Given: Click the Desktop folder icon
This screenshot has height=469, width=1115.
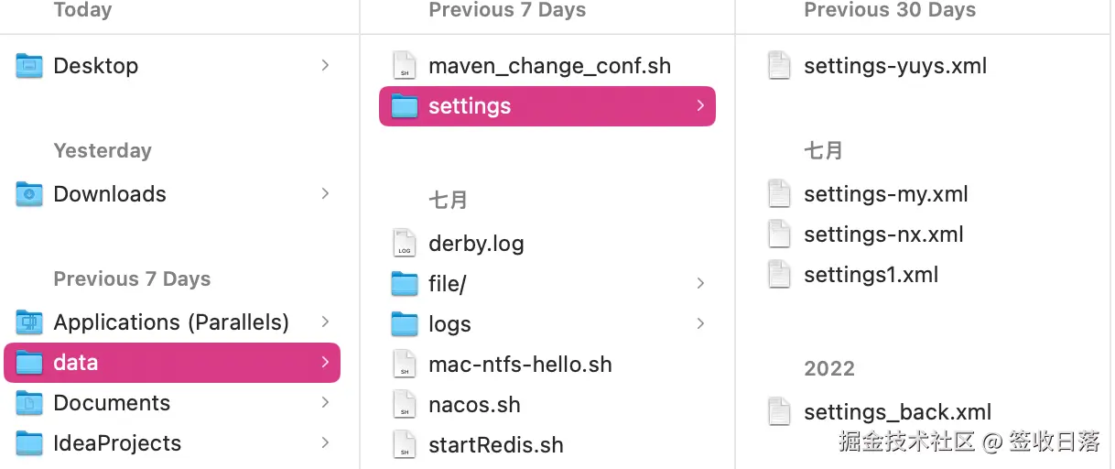Looking at the screenshot, I should pyautogui.click(x=29, y=66).
